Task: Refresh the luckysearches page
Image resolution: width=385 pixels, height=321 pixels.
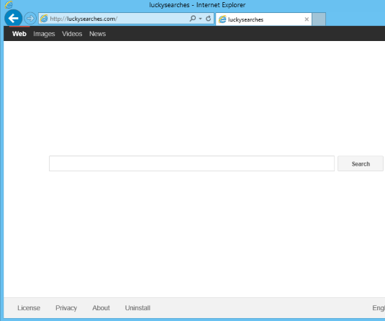Action: 208,19
